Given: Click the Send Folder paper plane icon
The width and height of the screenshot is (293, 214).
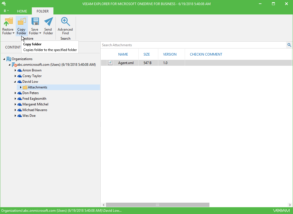Looking at the screenshot, I should point(48,22).
